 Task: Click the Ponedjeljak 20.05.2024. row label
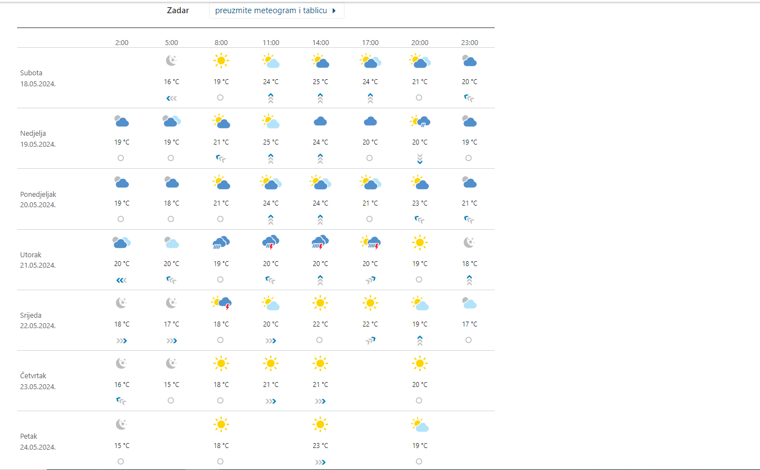38,200
